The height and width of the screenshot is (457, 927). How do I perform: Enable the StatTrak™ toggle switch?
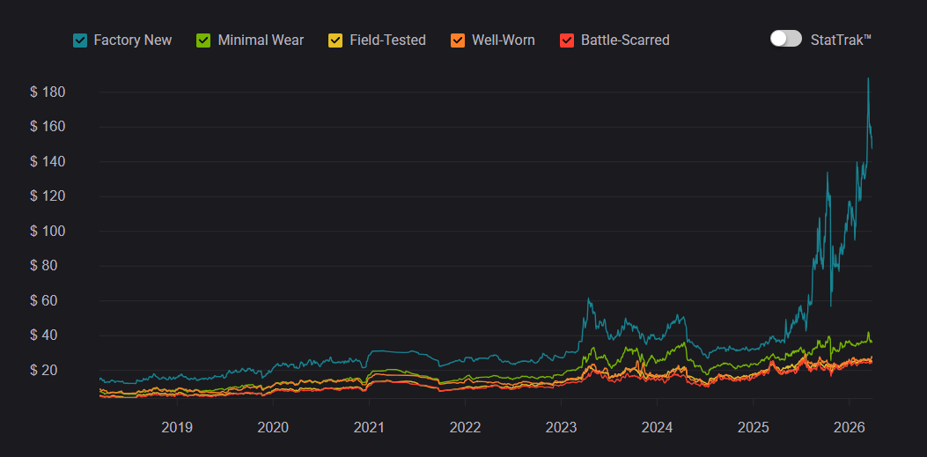click(x=785, y=39)
